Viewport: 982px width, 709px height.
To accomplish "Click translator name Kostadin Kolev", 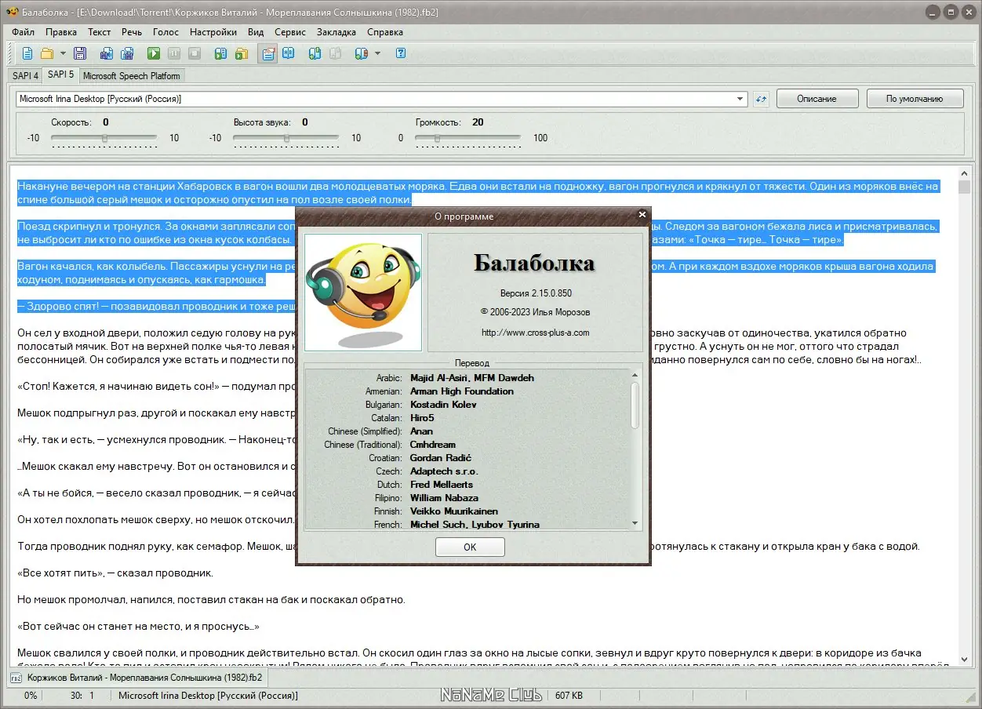I will pos(443,405).
